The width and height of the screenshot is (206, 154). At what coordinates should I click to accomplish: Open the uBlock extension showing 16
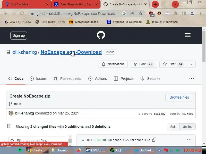pyautogui.click(x=151, y=14)
